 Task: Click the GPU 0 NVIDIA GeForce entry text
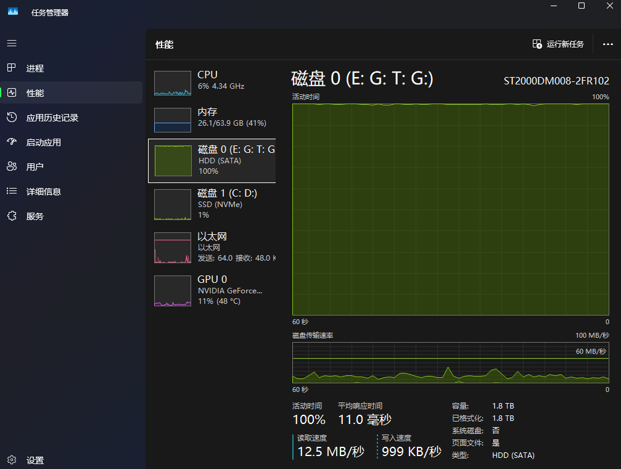pos(229,290)
